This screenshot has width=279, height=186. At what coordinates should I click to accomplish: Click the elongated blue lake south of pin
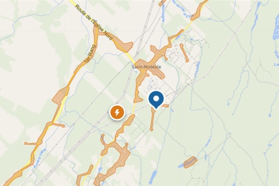point(153,177)
